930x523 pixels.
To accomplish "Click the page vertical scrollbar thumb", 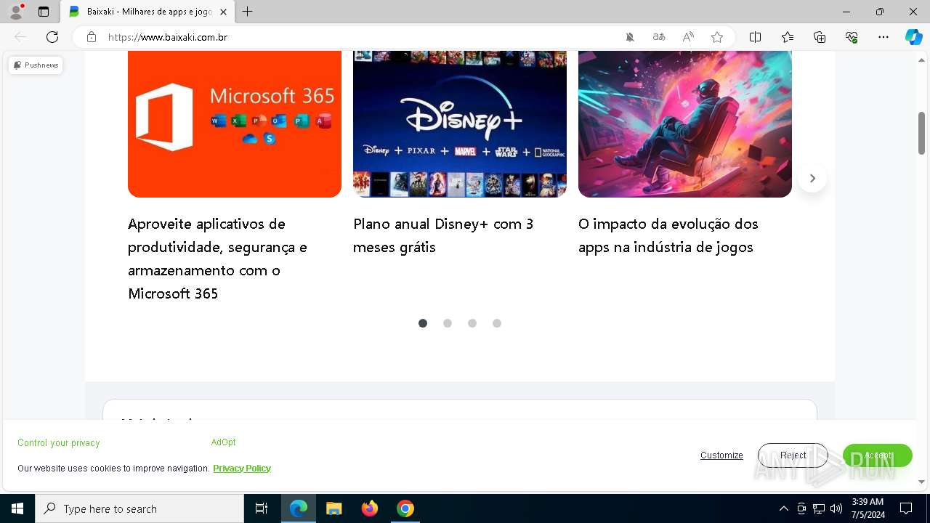I will point(922,133).
